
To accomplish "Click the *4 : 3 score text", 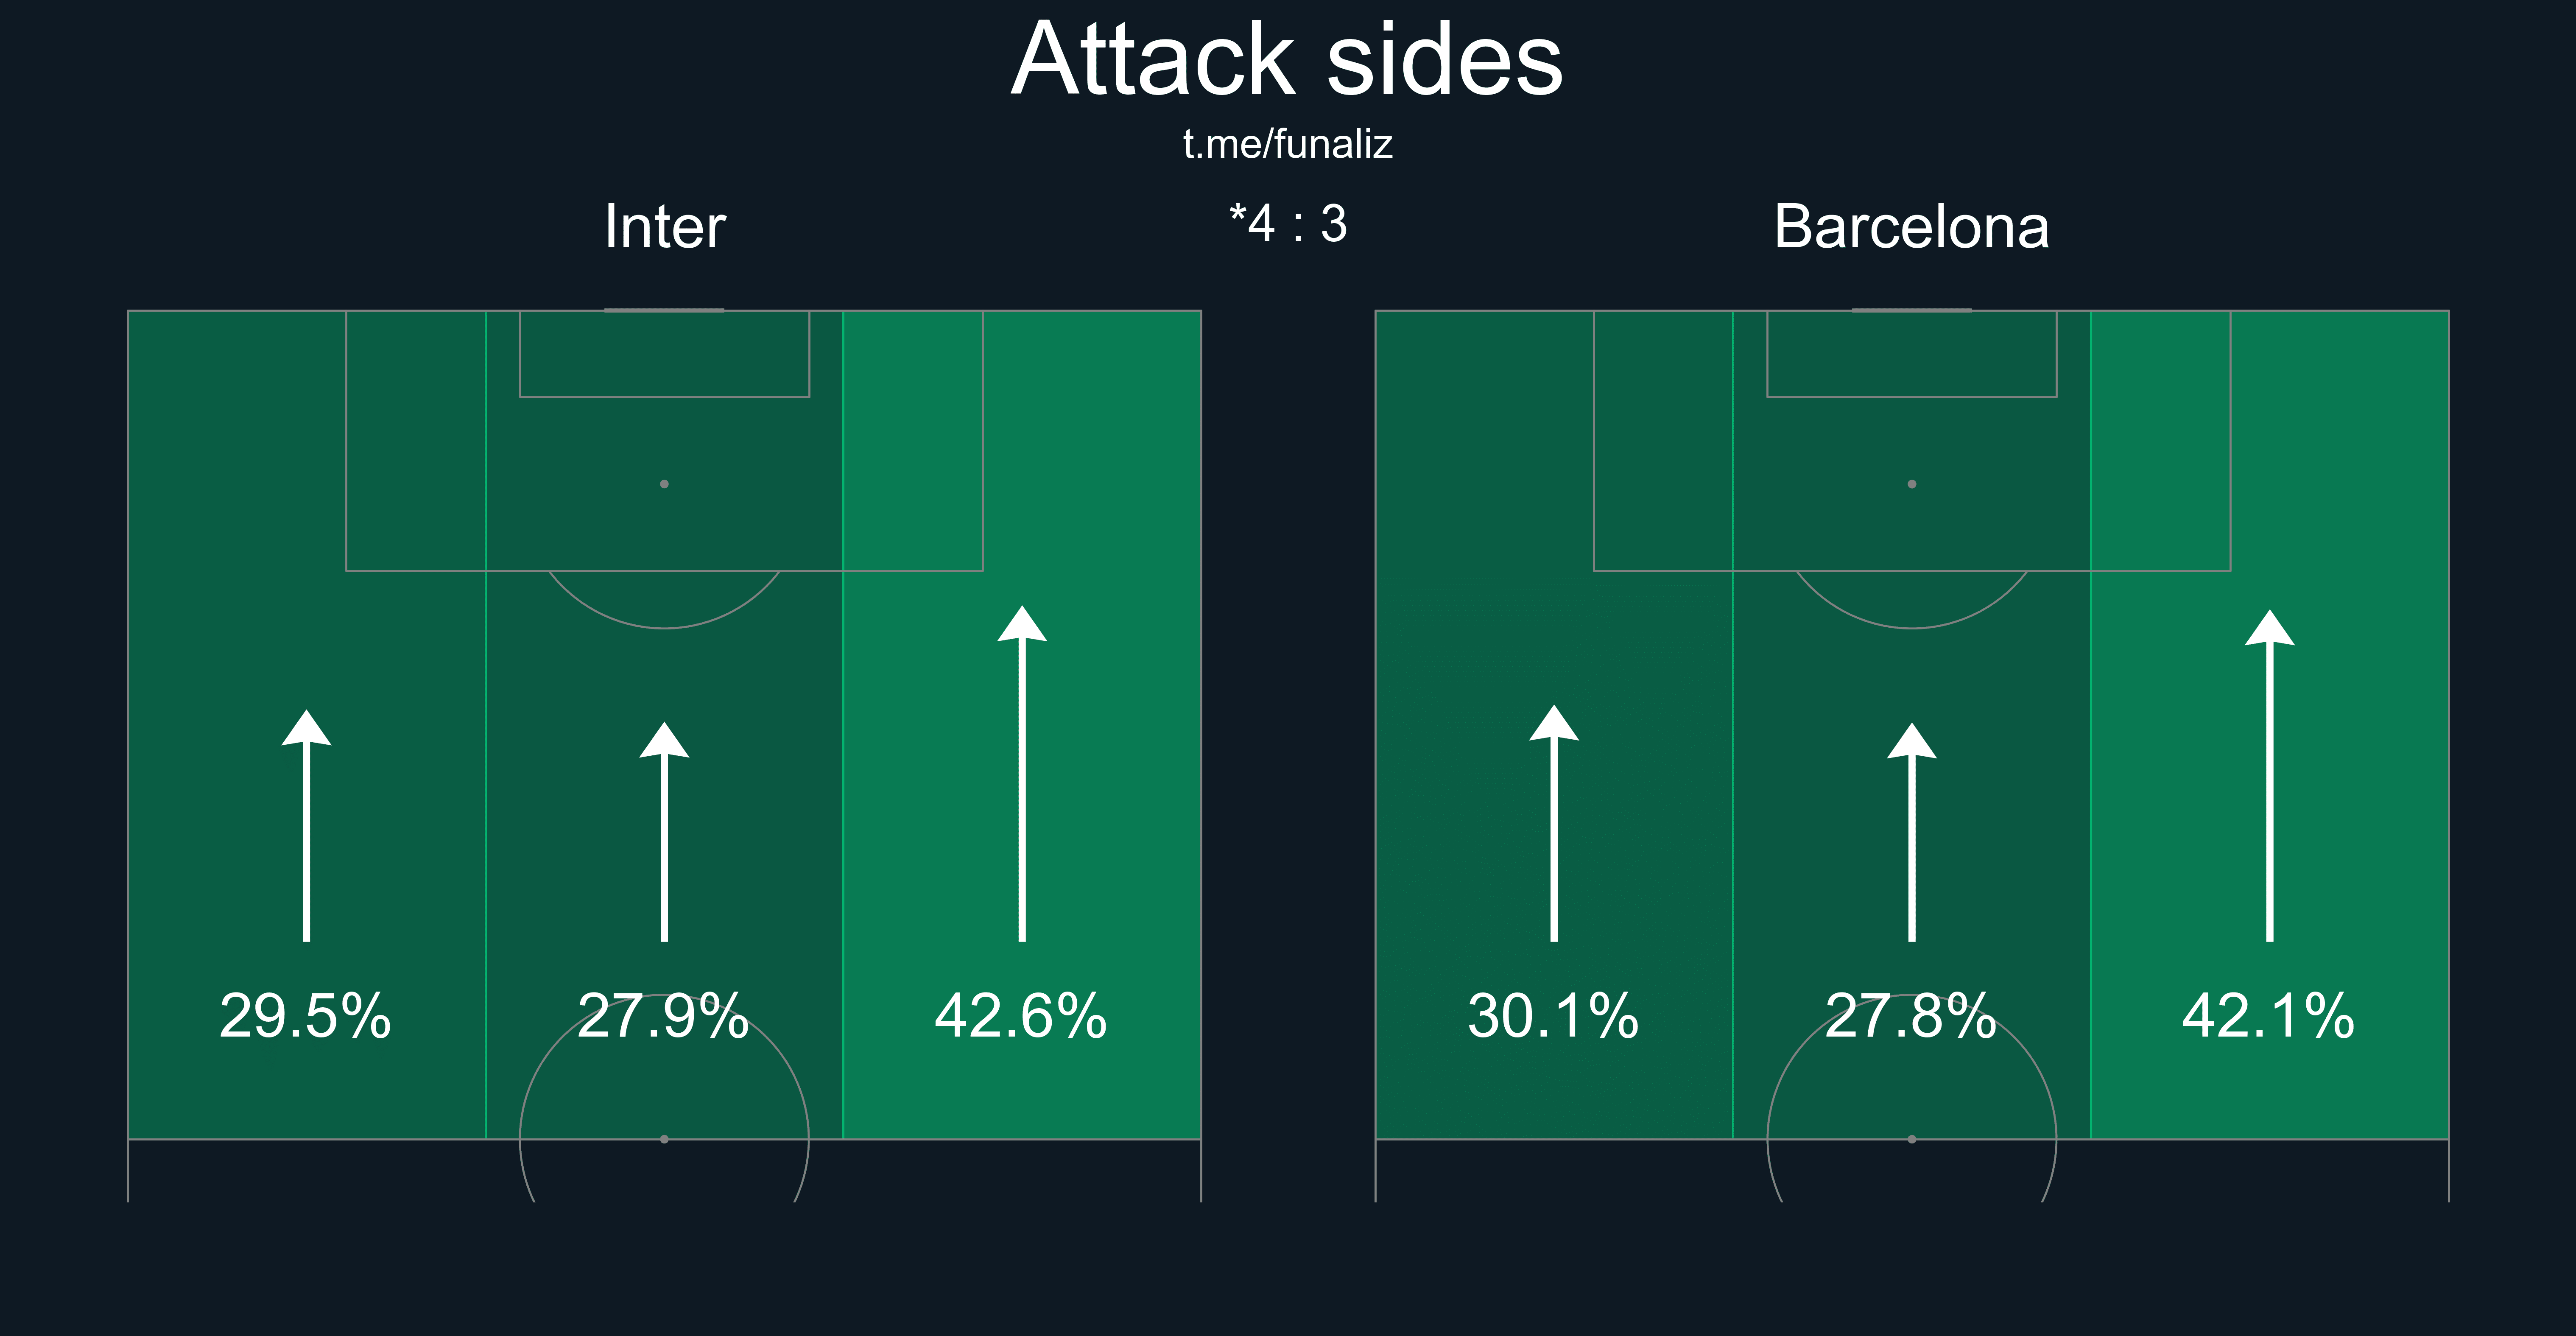I will [1288, 224].
